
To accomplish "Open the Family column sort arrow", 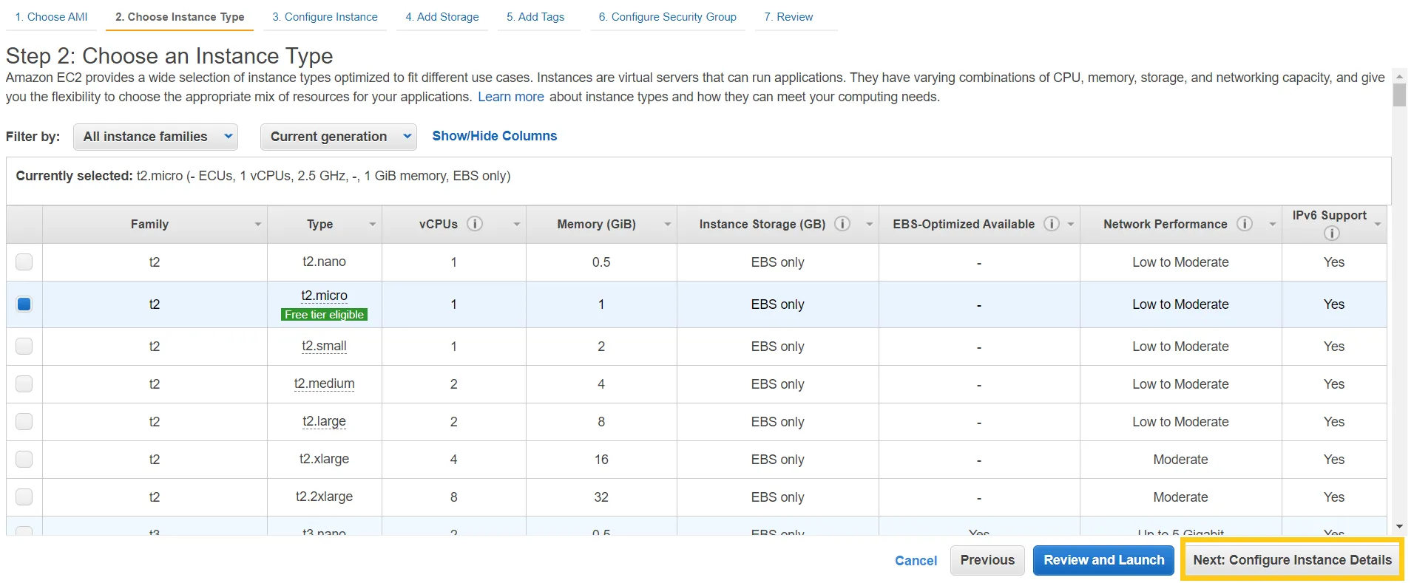I will 257,225.
